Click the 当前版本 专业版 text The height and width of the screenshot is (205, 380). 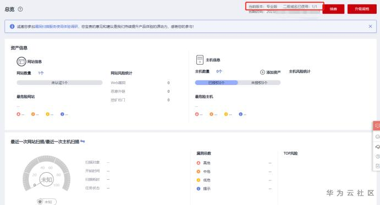263,7
